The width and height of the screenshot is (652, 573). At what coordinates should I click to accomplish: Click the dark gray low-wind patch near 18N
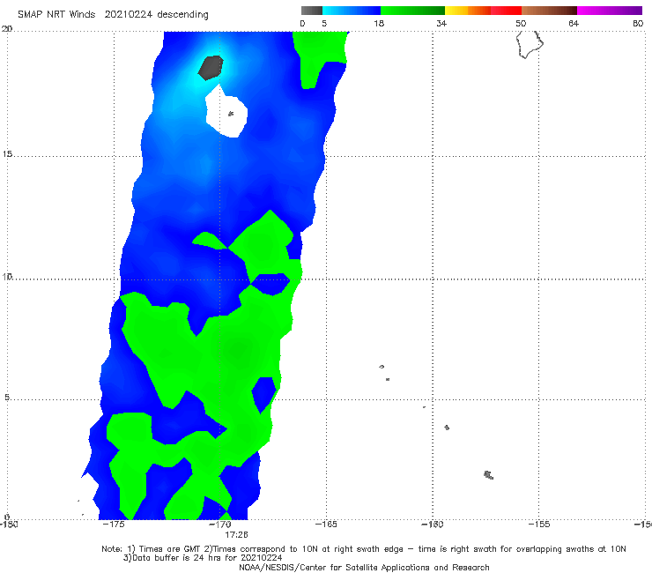(x=211, y=67)
